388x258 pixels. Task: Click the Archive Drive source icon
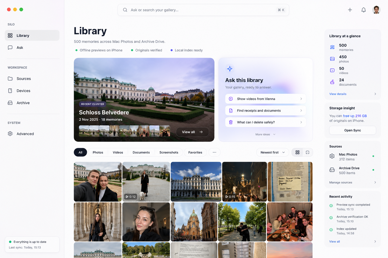(332, 170)
